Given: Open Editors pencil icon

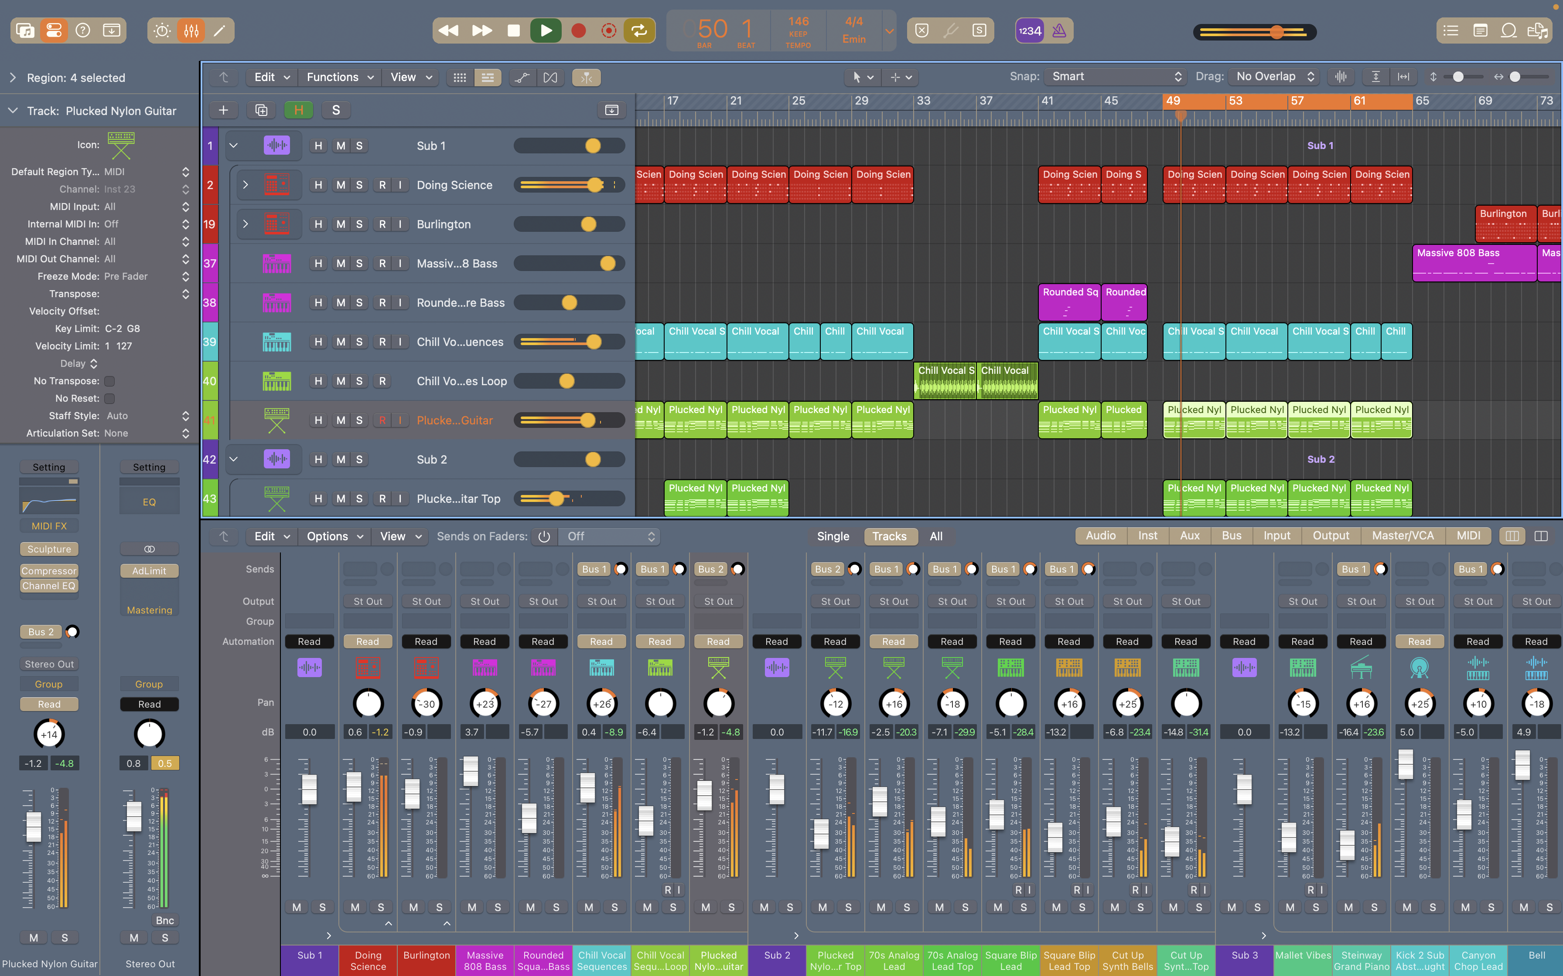Looking at the screenshot, I should [x=220, y=30].
